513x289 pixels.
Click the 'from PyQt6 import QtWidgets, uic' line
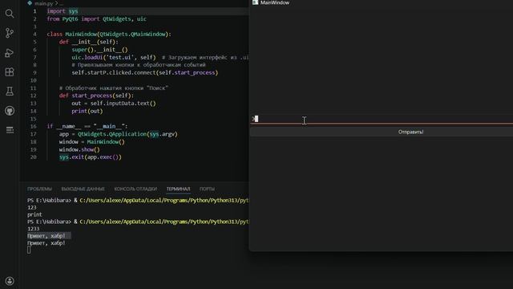96,19
